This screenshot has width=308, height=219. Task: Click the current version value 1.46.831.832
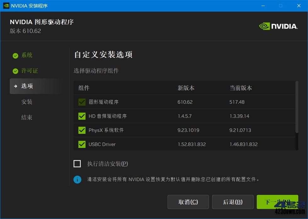[x=244, y=144]
